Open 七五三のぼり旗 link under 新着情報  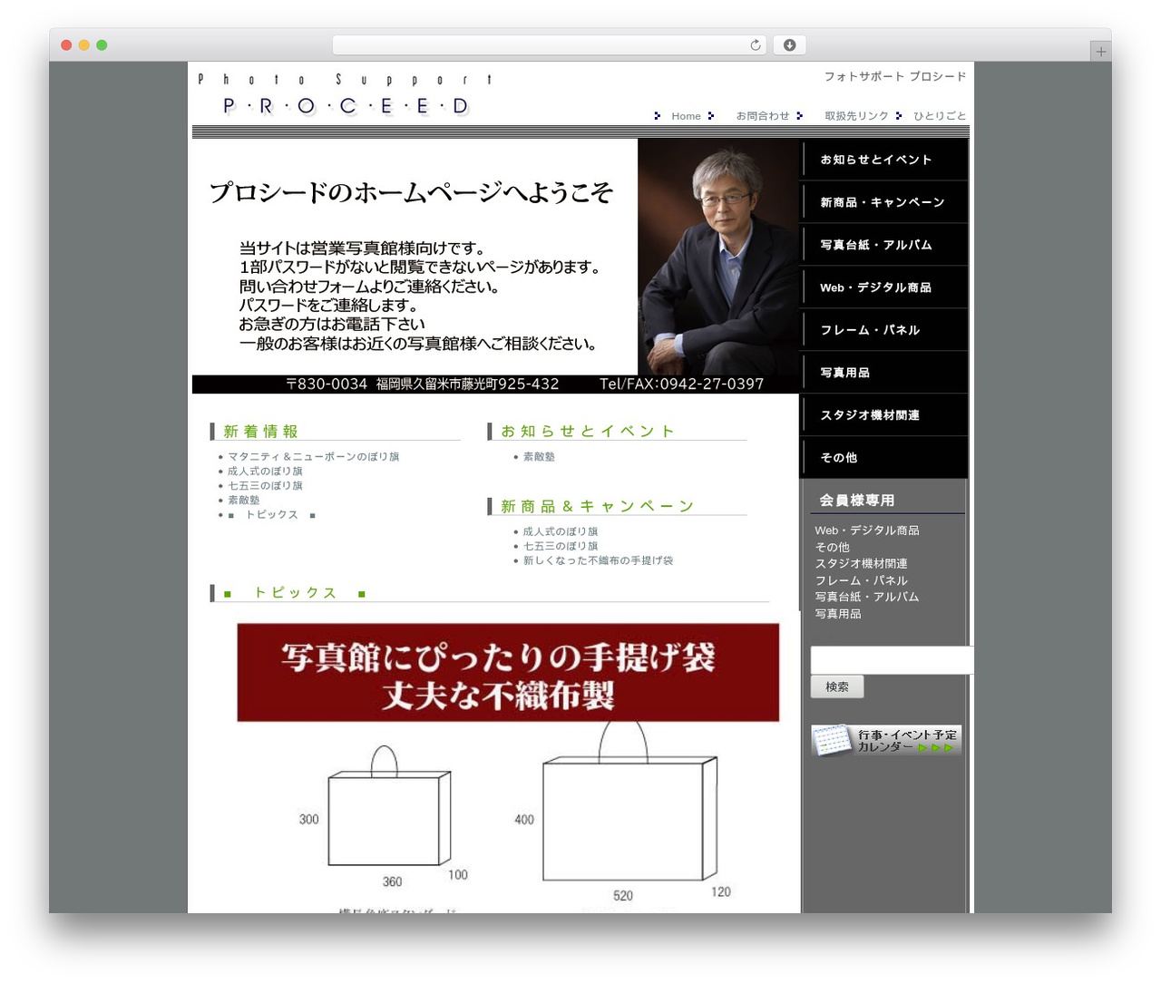tap(265, 486)
